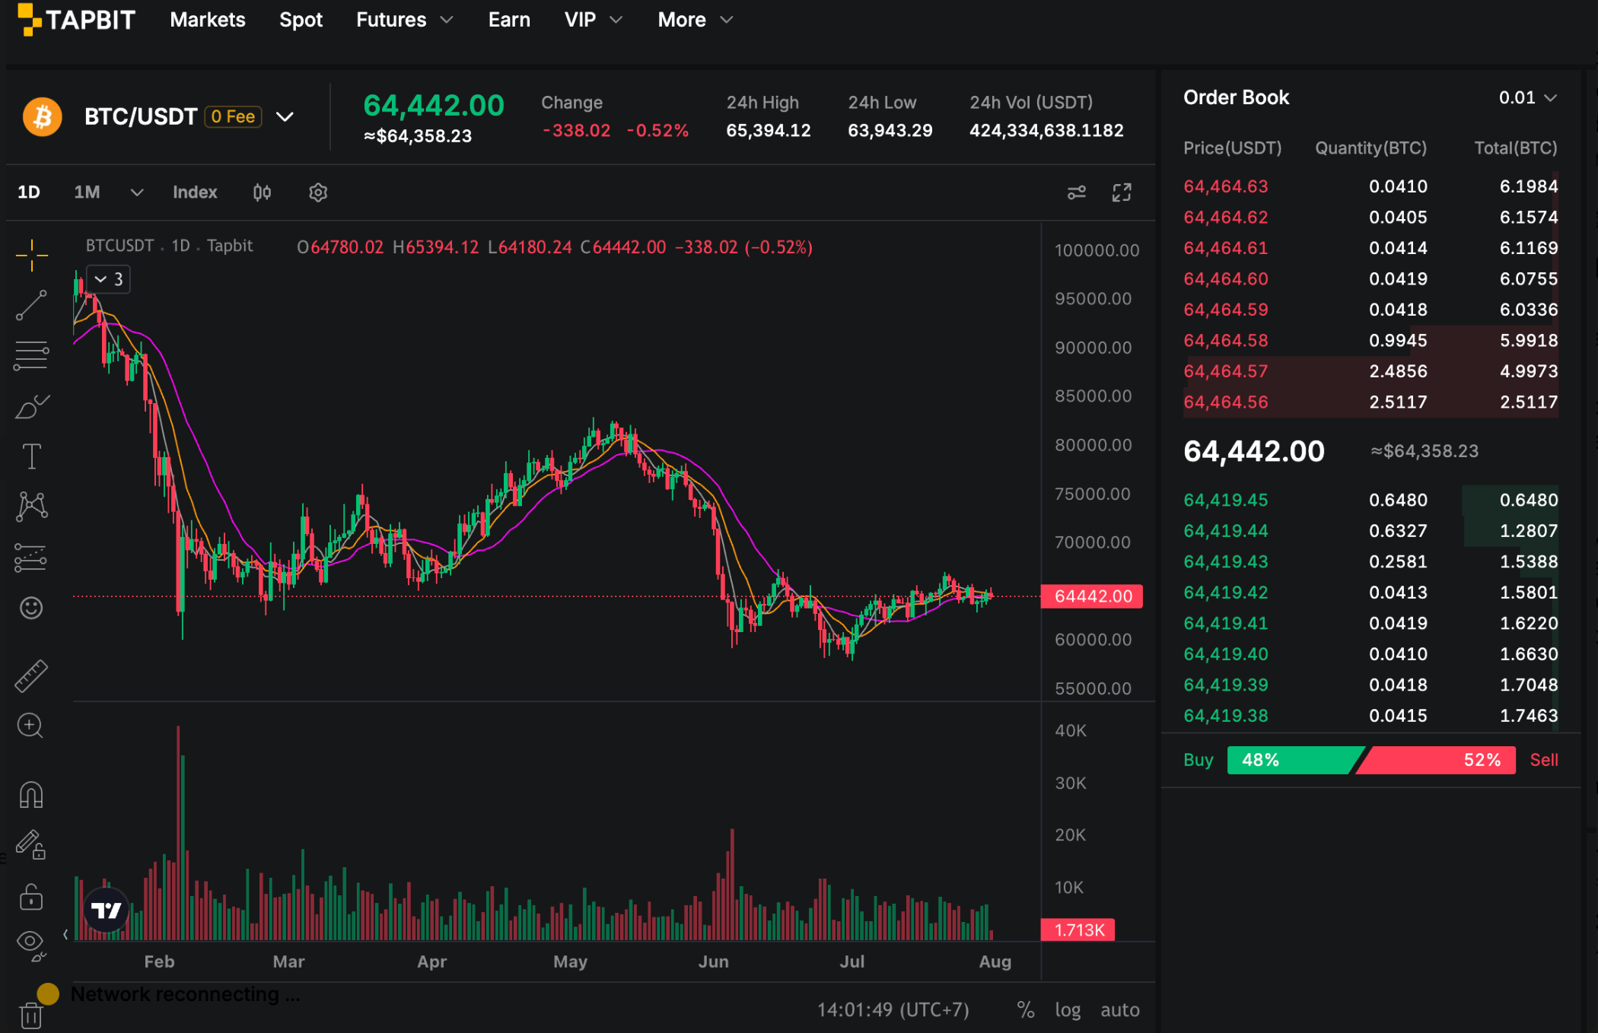Select the trend line drawing tool
The height and width of the screenshot is (1033, 1598).
31,305
